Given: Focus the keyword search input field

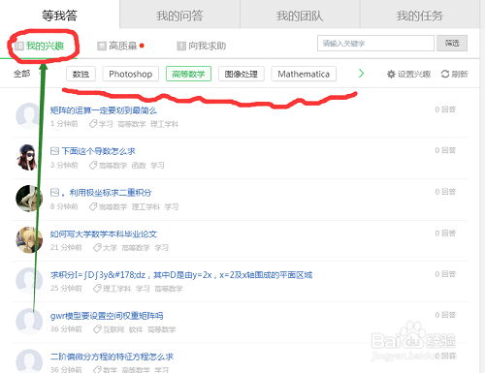Looking at the screenshot, I should 375,44.
